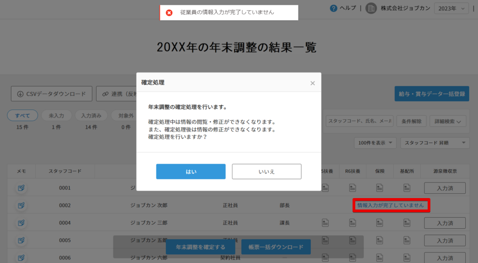Open memo icon for staff 0001

pos(21,188)
